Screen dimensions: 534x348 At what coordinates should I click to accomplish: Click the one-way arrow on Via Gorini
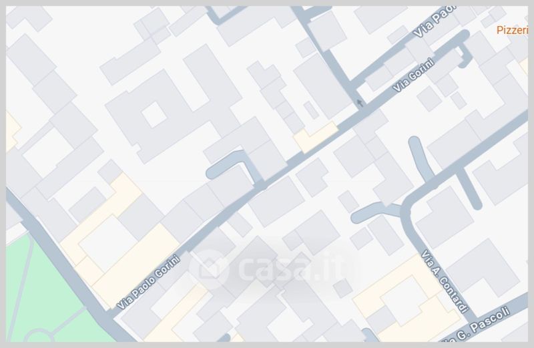[x=360, y=102]
